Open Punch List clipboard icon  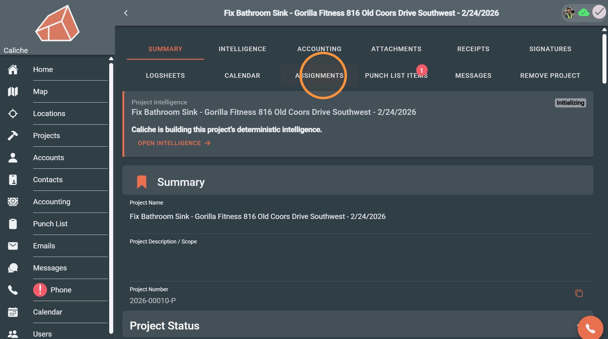pyautogui.click(x=13, y=224)
